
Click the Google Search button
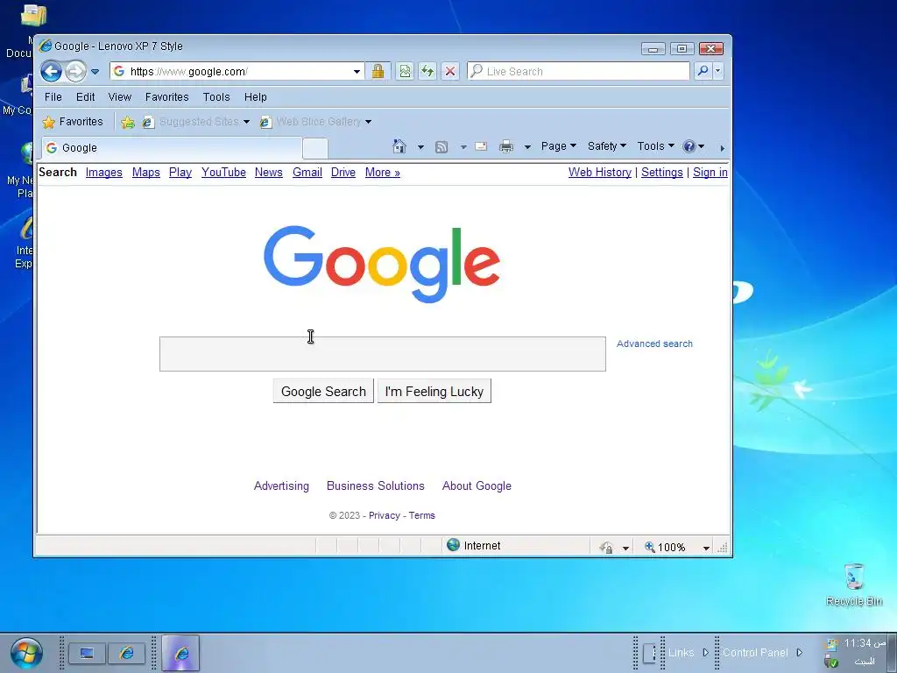pos(323,392)
